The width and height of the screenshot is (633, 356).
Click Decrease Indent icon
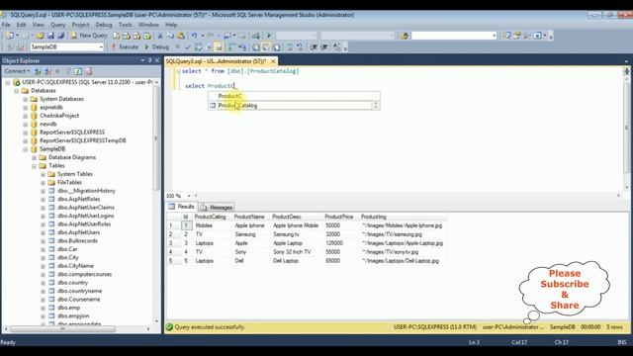click(x=314, y=46)
